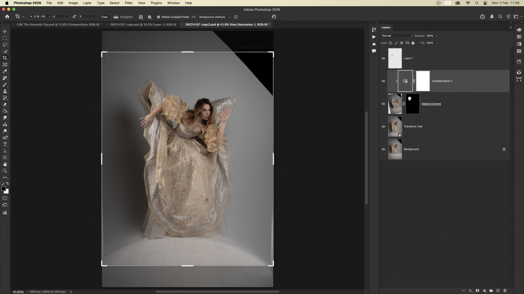Open the Filter menu
The image size is (524, 294).
point(128,3)
